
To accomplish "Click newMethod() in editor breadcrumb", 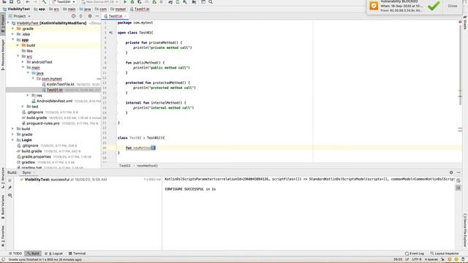I will [147, 166].
